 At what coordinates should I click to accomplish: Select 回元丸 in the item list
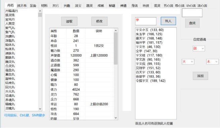coord(10,87)
